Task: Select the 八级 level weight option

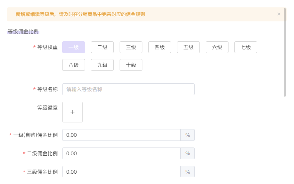Action: pyautogui.click(x=74, y=65)
